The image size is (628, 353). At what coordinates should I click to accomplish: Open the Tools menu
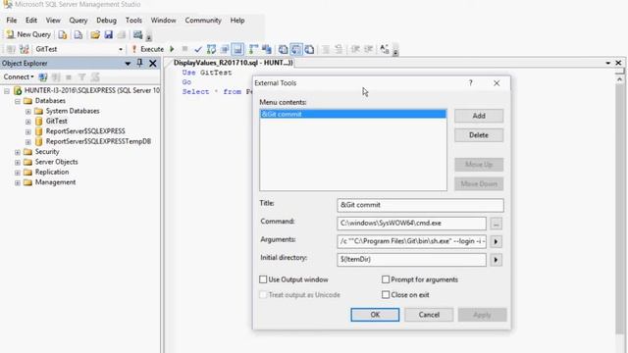(133, 20)
